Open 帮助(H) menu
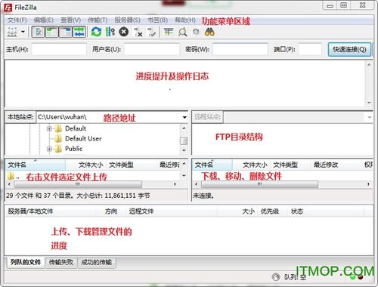The image size is (378, 287). coord(185,20)
